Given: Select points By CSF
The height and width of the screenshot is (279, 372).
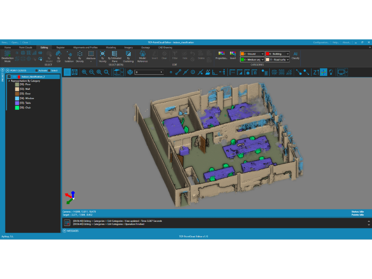Looking at the screenshot, I should (x=59, y=56).
